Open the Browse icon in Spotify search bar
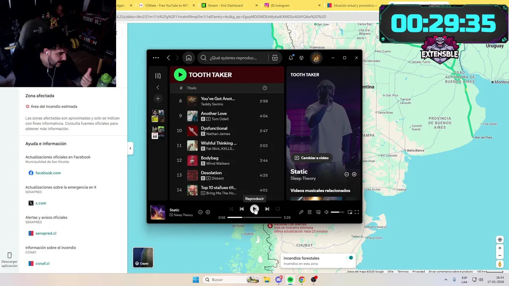Screen dimensions: 509x286 tap(275, 58)
